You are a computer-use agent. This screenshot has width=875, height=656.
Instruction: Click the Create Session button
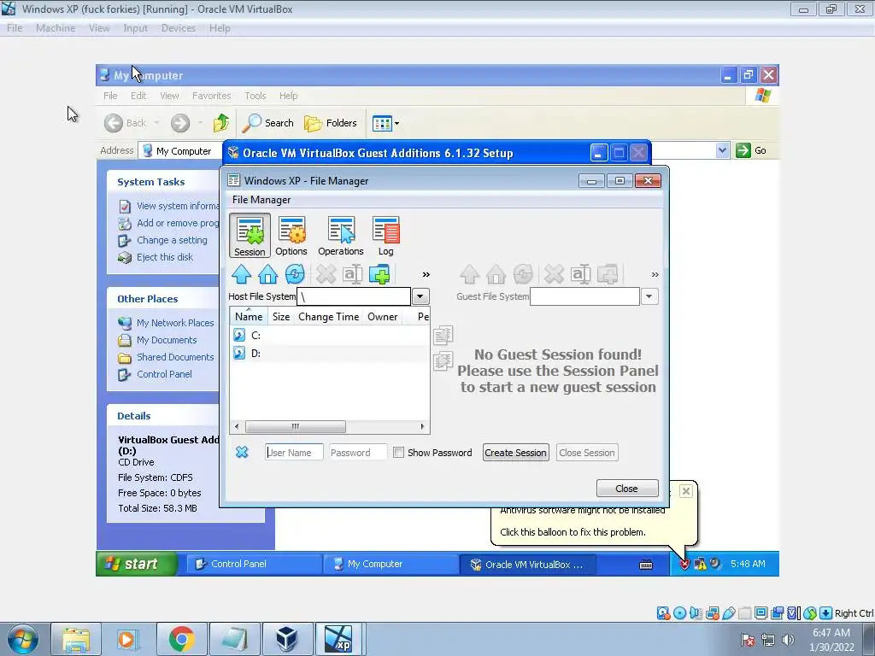(x=515, y=453)
